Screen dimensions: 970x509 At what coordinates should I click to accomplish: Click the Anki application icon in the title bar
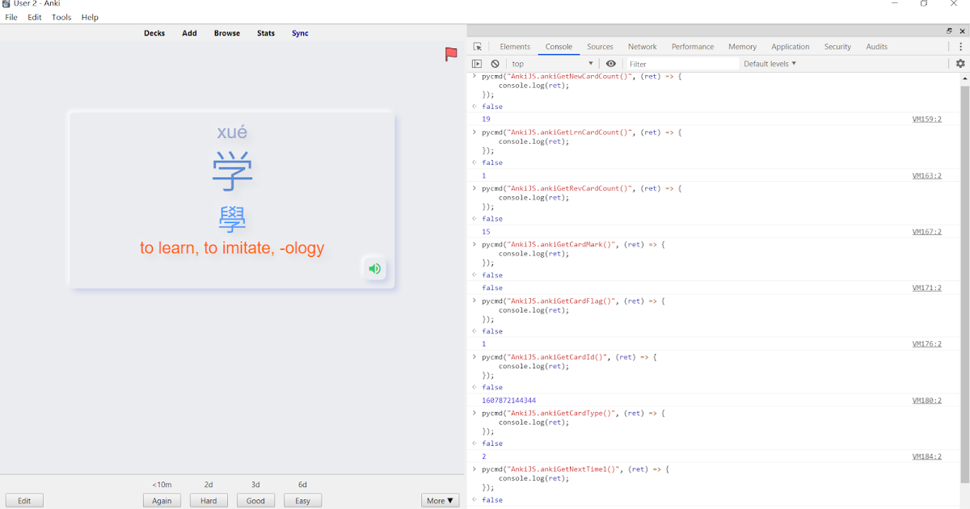(6, 3)
